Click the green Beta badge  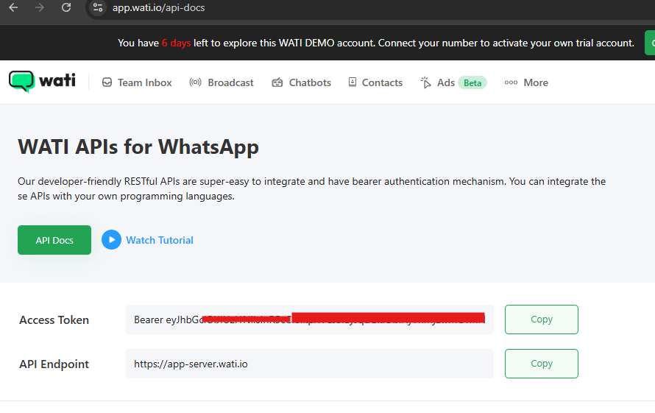tap(472, 82)
